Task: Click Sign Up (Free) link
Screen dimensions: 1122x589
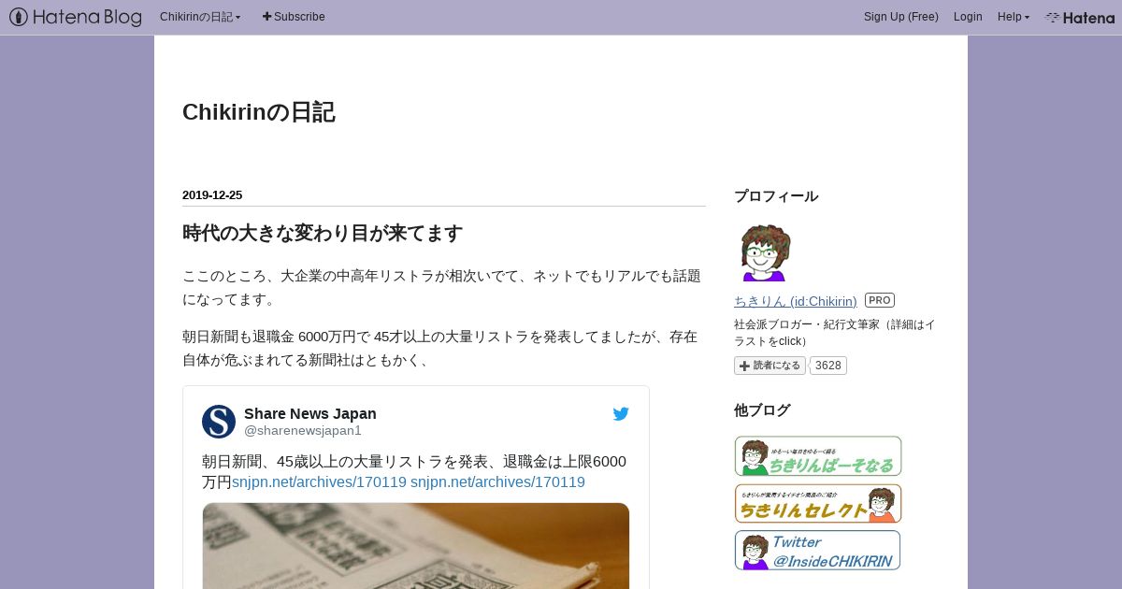Action: pyautogui.click(x=901, y=17)
